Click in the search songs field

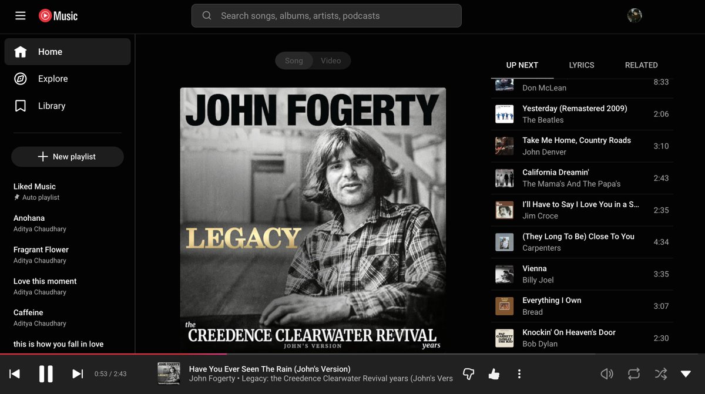coord(327,16)
